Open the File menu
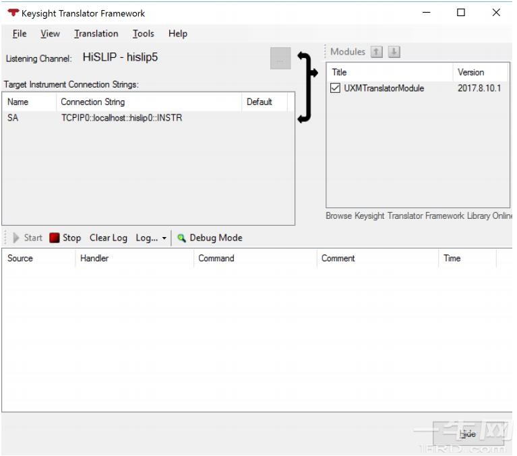 point(20,34)
